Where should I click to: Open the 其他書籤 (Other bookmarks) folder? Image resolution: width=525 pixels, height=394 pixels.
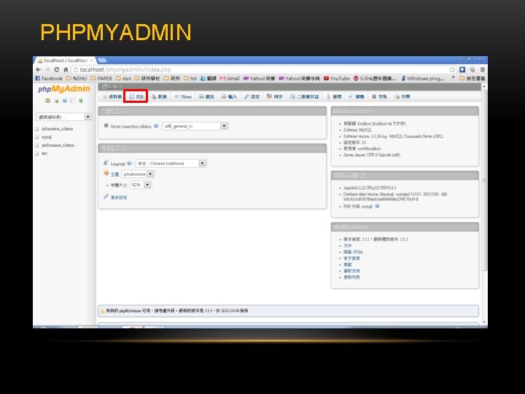point(472,78)
